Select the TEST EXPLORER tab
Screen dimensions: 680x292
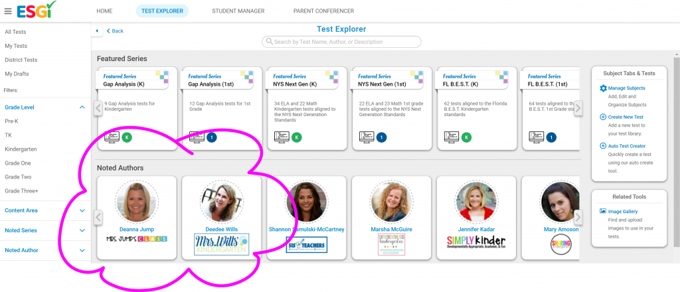pos(162,11)
